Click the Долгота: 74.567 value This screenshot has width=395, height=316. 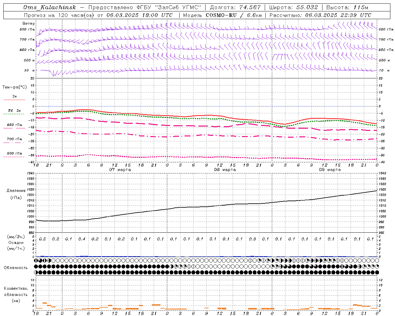tap(235, 7)
